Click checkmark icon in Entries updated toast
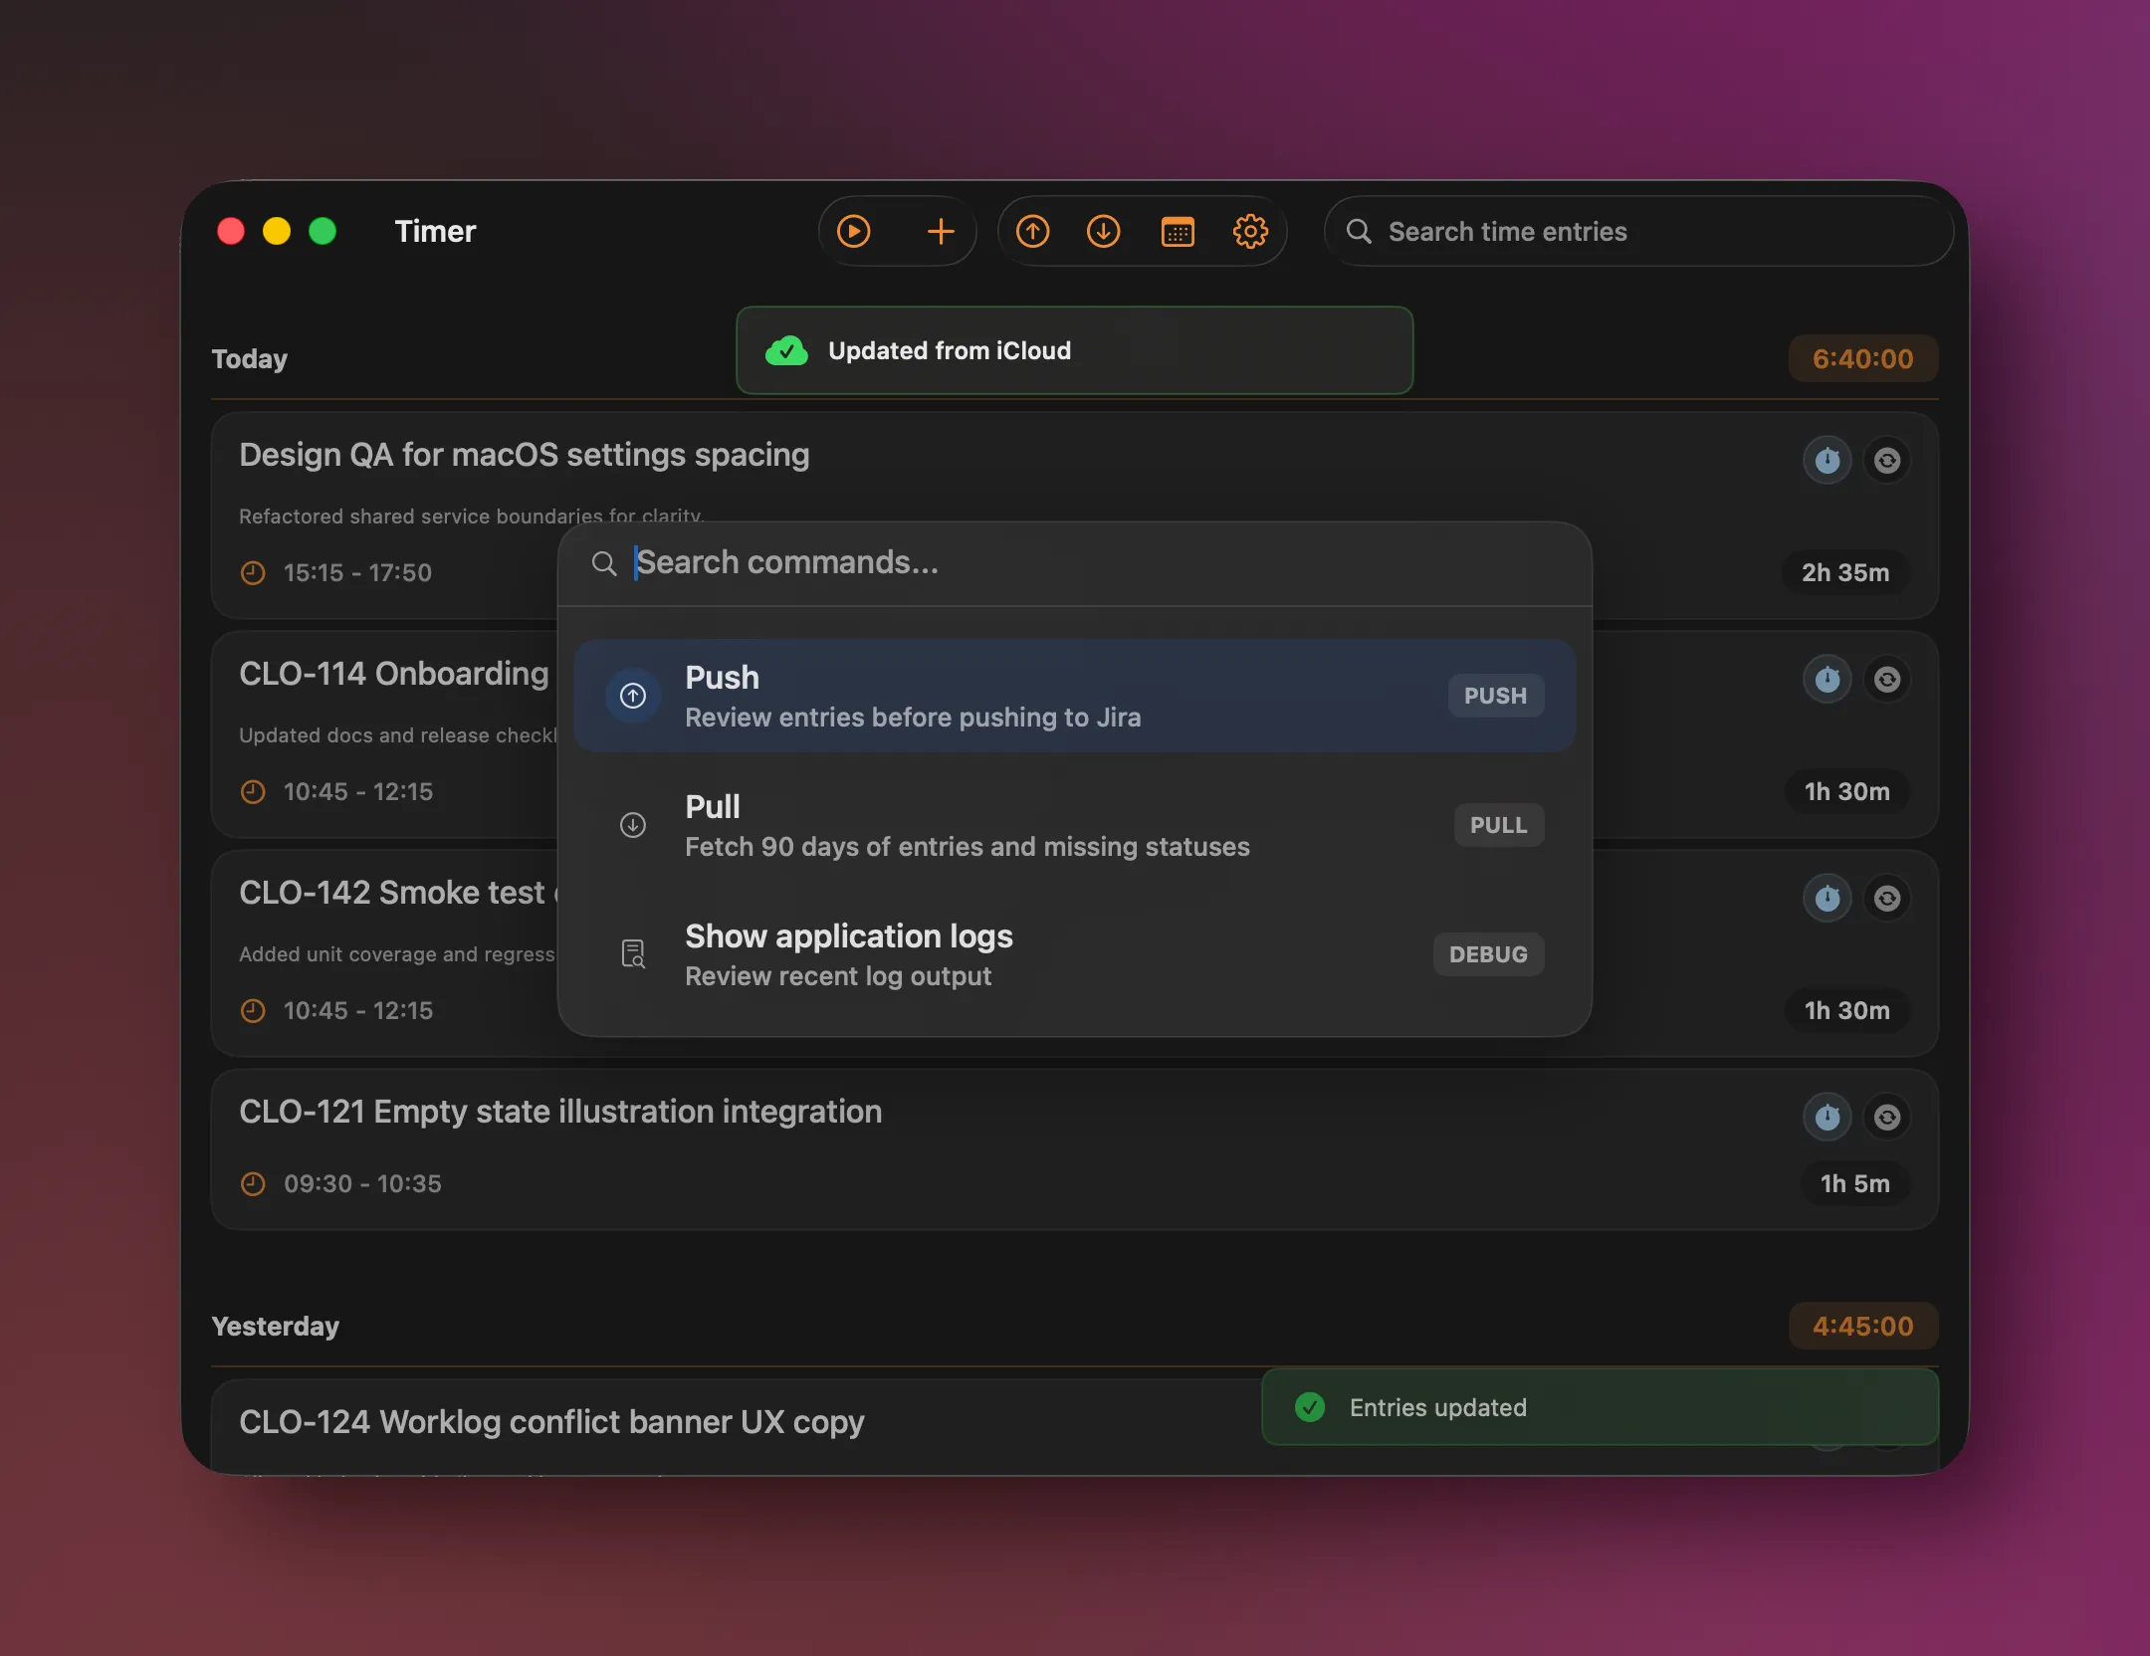The image size is (2150, 1656). click(x=1310, y=1407)
